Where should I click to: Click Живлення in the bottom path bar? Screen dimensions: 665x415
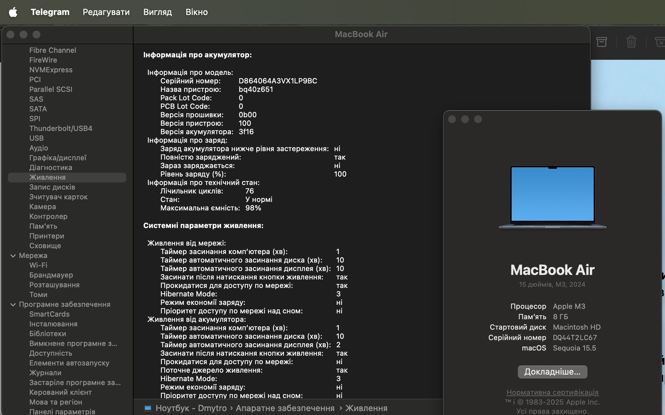tap(366, 408)
